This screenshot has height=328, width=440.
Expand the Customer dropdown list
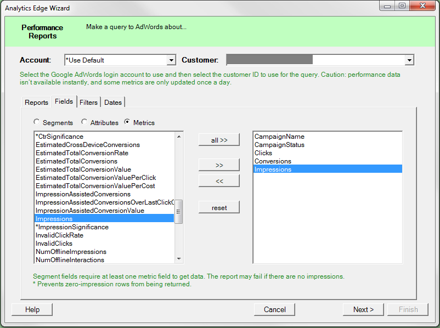click(409, 60)
